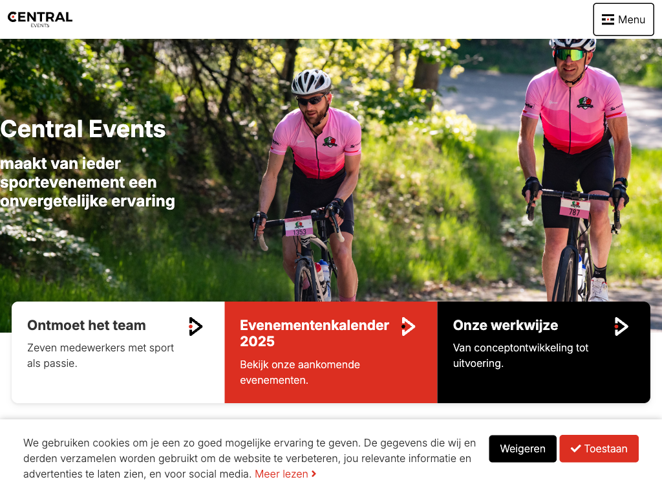Viewport: 662px width, 497px height.
Task: Open the hamburger Menu button
Action: [x=623, y=19]
